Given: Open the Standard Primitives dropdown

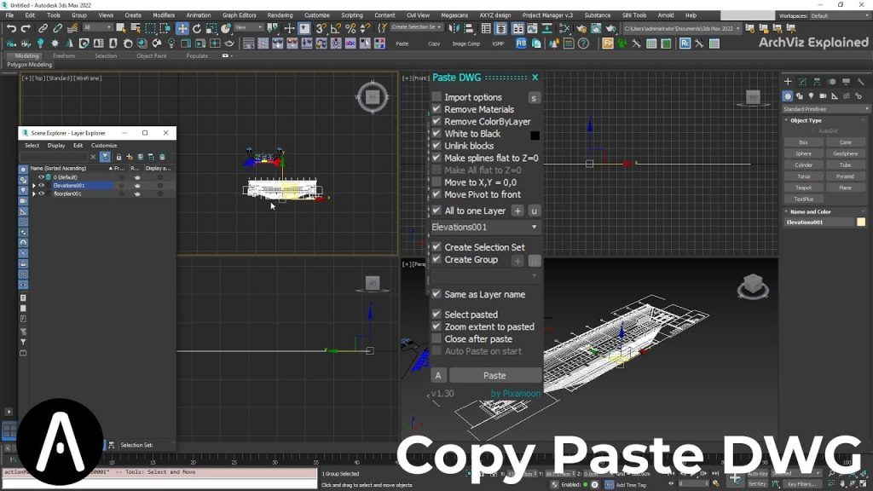Looking at the screenshot, I should pyautogui.click(x=825, y=109).
